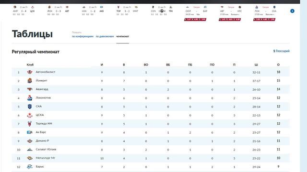Click АМР team logo in top scoreboard
The width and height of the screenshot is (307, 172).
point(15,7)
